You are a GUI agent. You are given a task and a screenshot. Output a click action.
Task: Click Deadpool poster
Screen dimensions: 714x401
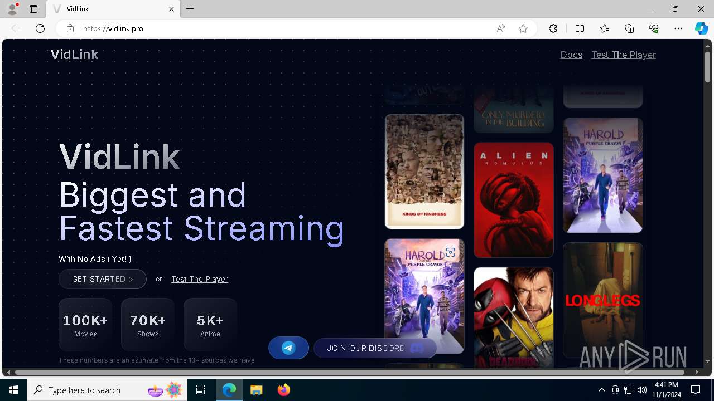[x=514, y=318]
